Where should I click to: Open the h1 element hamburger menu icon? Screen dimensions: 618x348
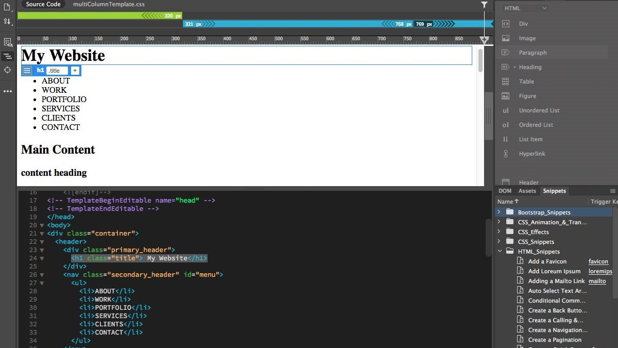27,71
